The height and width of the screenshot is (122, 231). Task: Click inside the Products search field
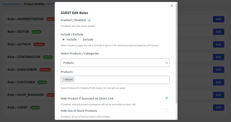point(121,80)
